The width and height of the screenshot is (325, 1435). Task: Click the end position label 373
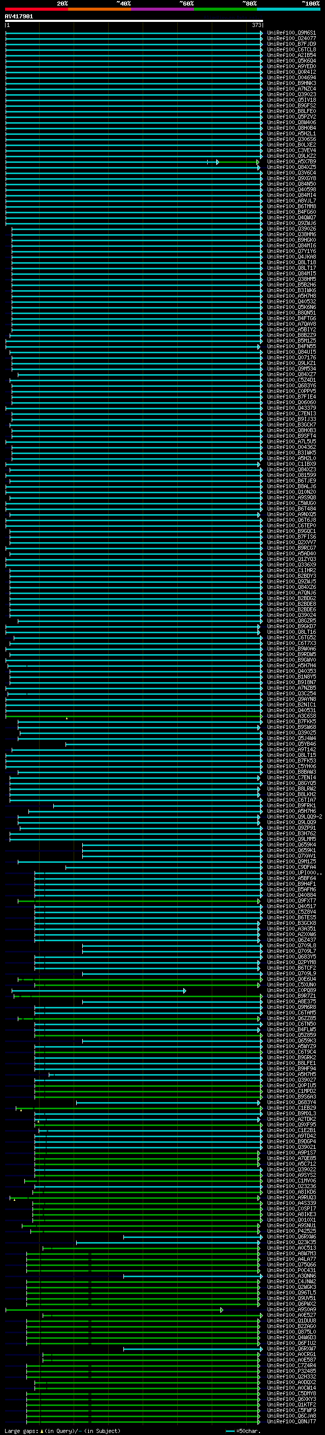click(x=256, y=25)
